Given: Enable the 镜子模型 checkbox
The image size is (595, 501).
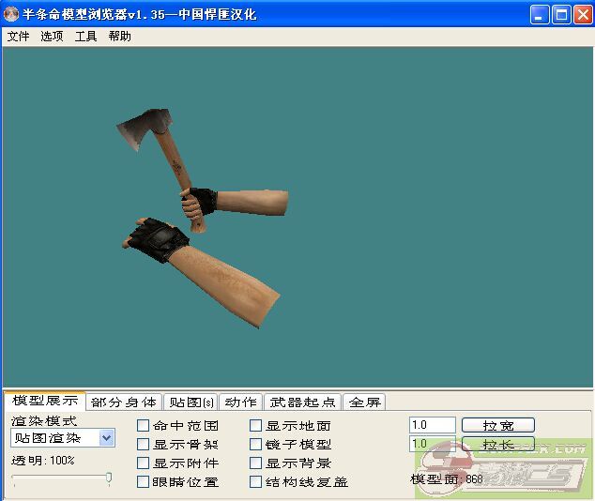Looking at the screenshot, I should coord(256,445).
